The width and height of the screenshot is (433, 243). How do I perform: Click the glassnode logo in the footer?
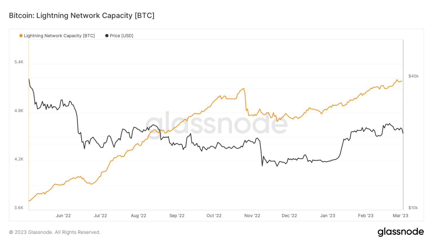401,232
